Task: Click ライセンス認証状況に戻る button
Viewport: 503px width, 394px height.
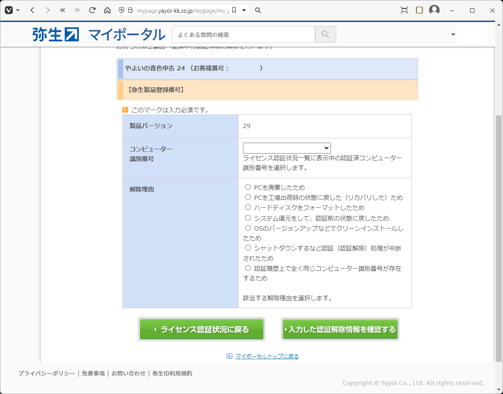Action: tap(202, 329)
